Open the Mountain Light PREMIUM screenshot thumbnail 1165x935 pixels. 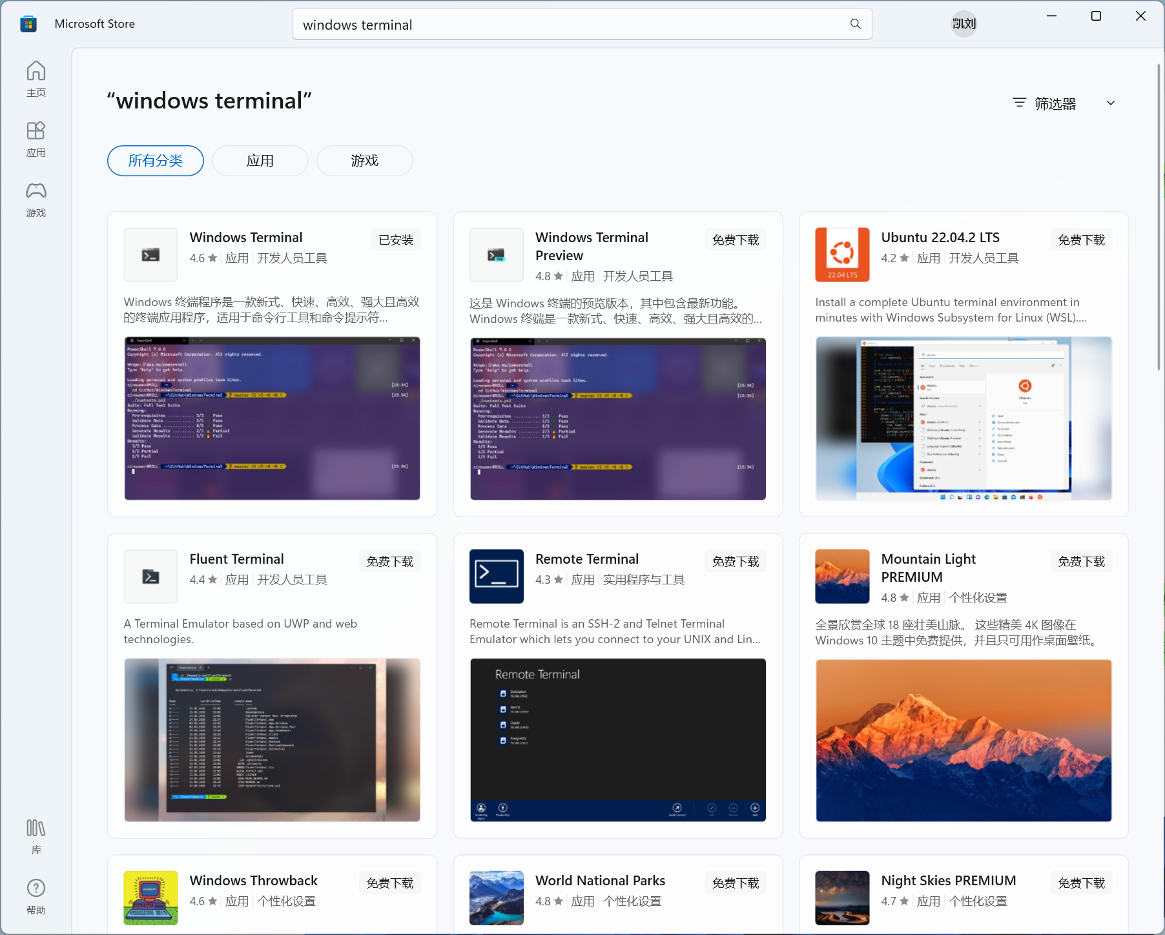tap(964, 740)
